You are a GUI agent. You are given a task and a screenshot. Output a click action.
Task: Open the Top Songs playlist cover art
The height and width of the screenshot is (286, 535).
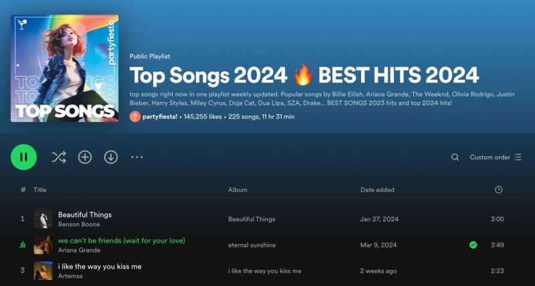[x=65, y=69]
